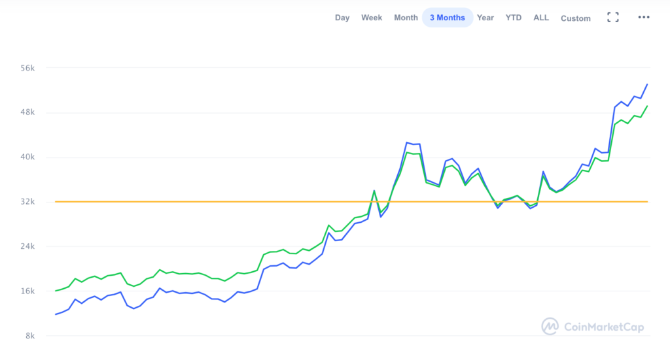Screen dimensions: 670x345
Task: Click the 32k y-axis label
Action: 27,201
